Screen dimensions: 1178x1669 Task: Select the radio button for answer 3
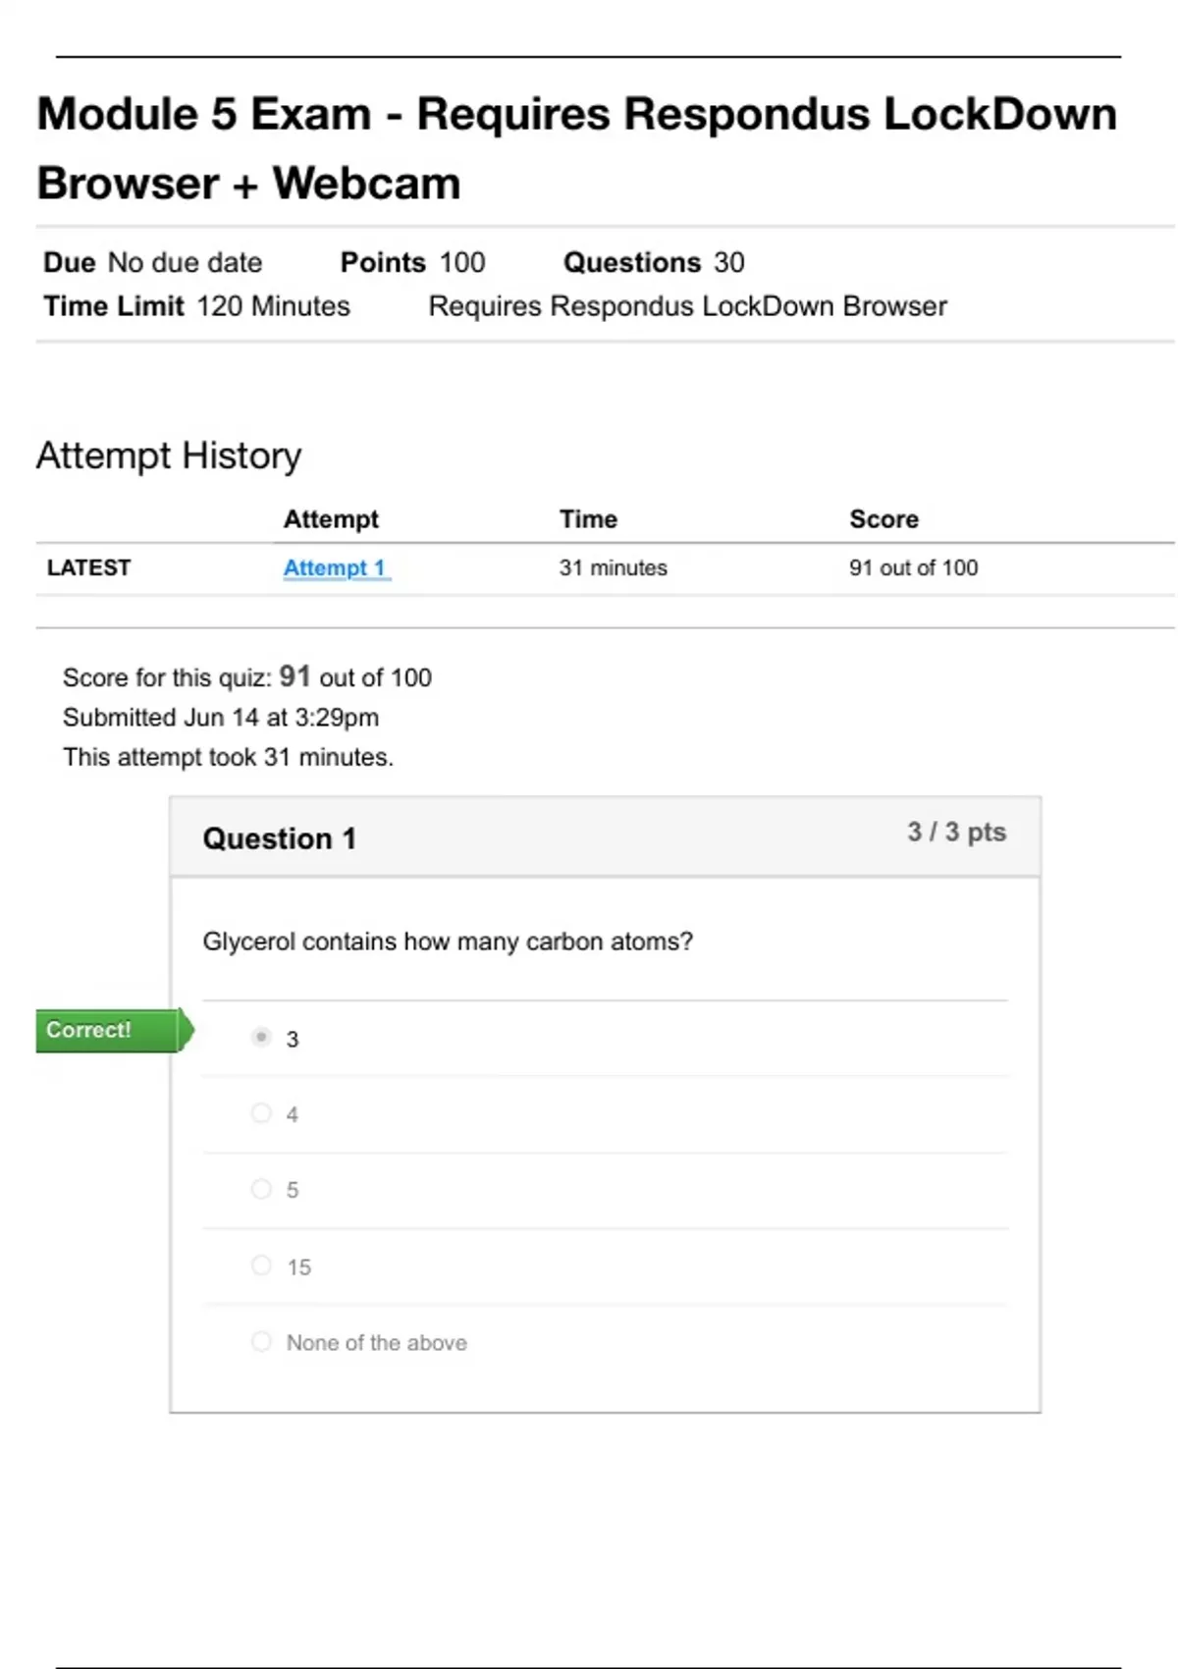pyautogui.click(x=261, y=1037)
